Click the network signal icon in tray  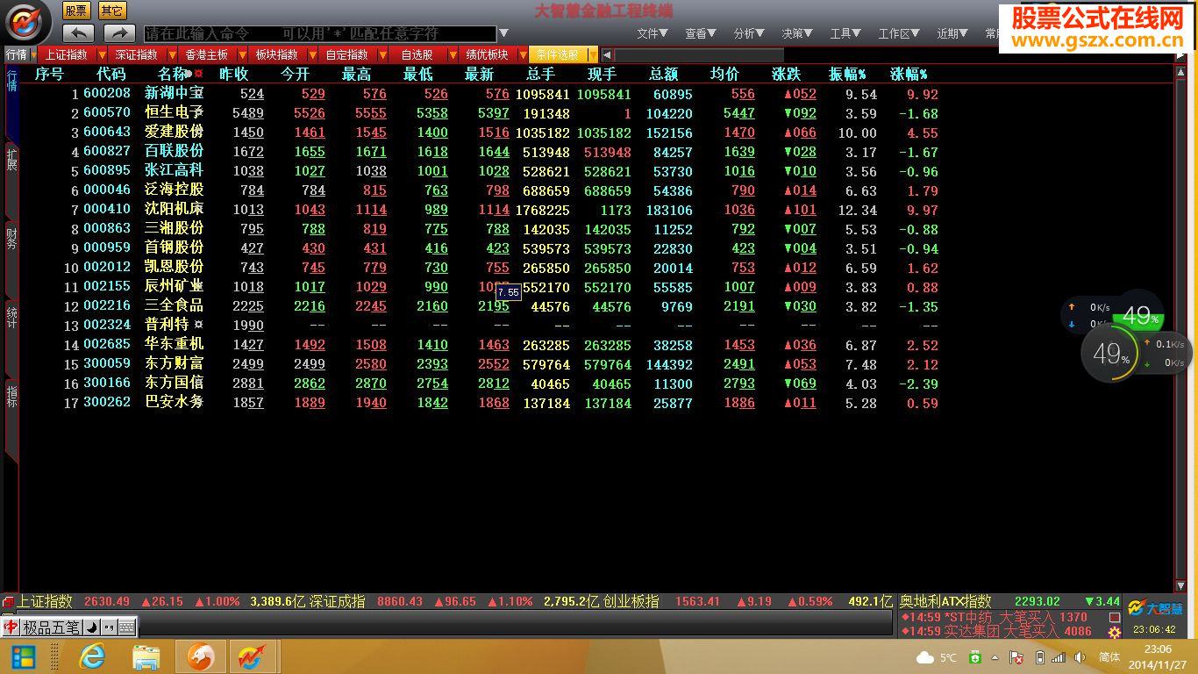pyautogui.click(x=1059, y=657)
